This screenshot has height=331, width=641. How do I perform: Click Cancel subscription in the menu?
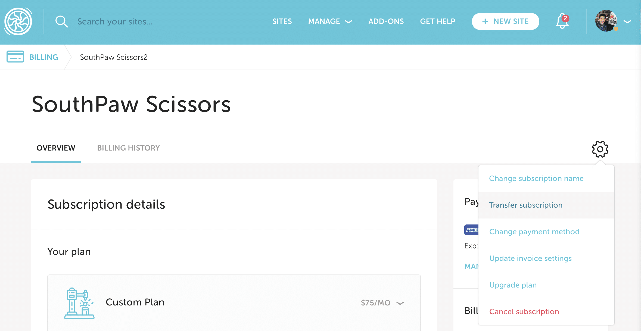[524, 311]
